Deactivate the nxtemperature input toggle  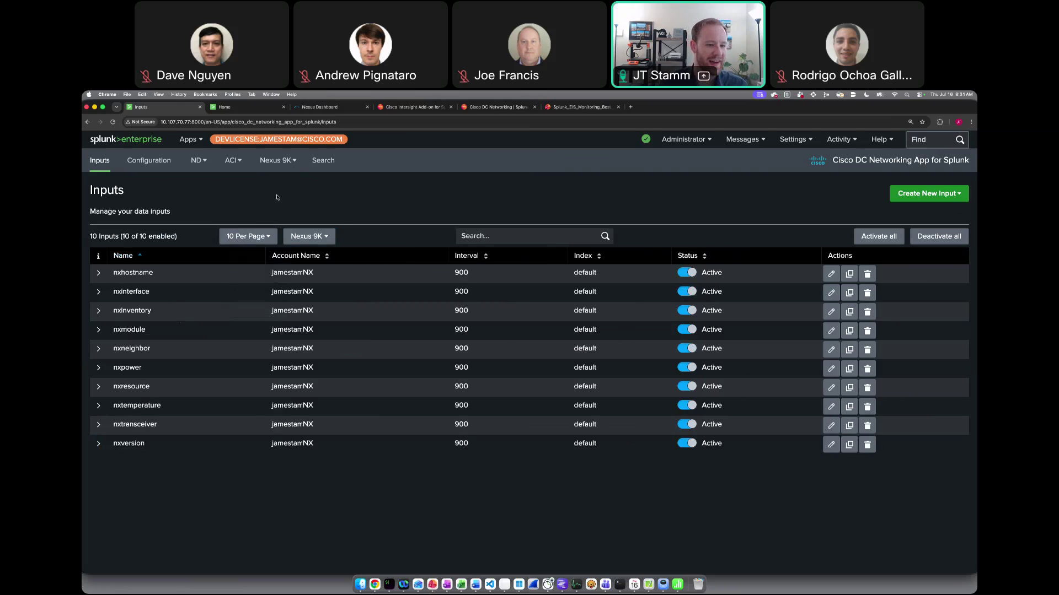pyautogui.click(x=687, y=405)
